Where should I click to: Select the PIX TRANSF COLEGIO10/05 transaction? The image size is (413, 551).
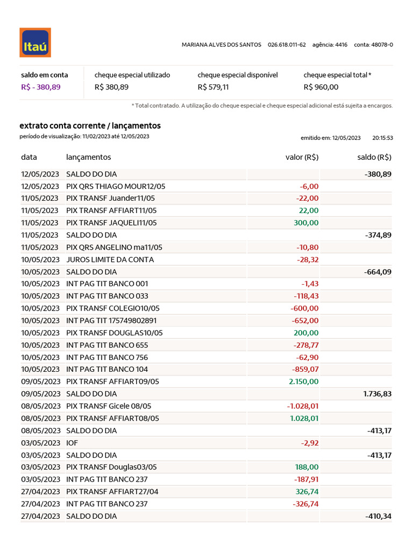(x=113, y=308)
